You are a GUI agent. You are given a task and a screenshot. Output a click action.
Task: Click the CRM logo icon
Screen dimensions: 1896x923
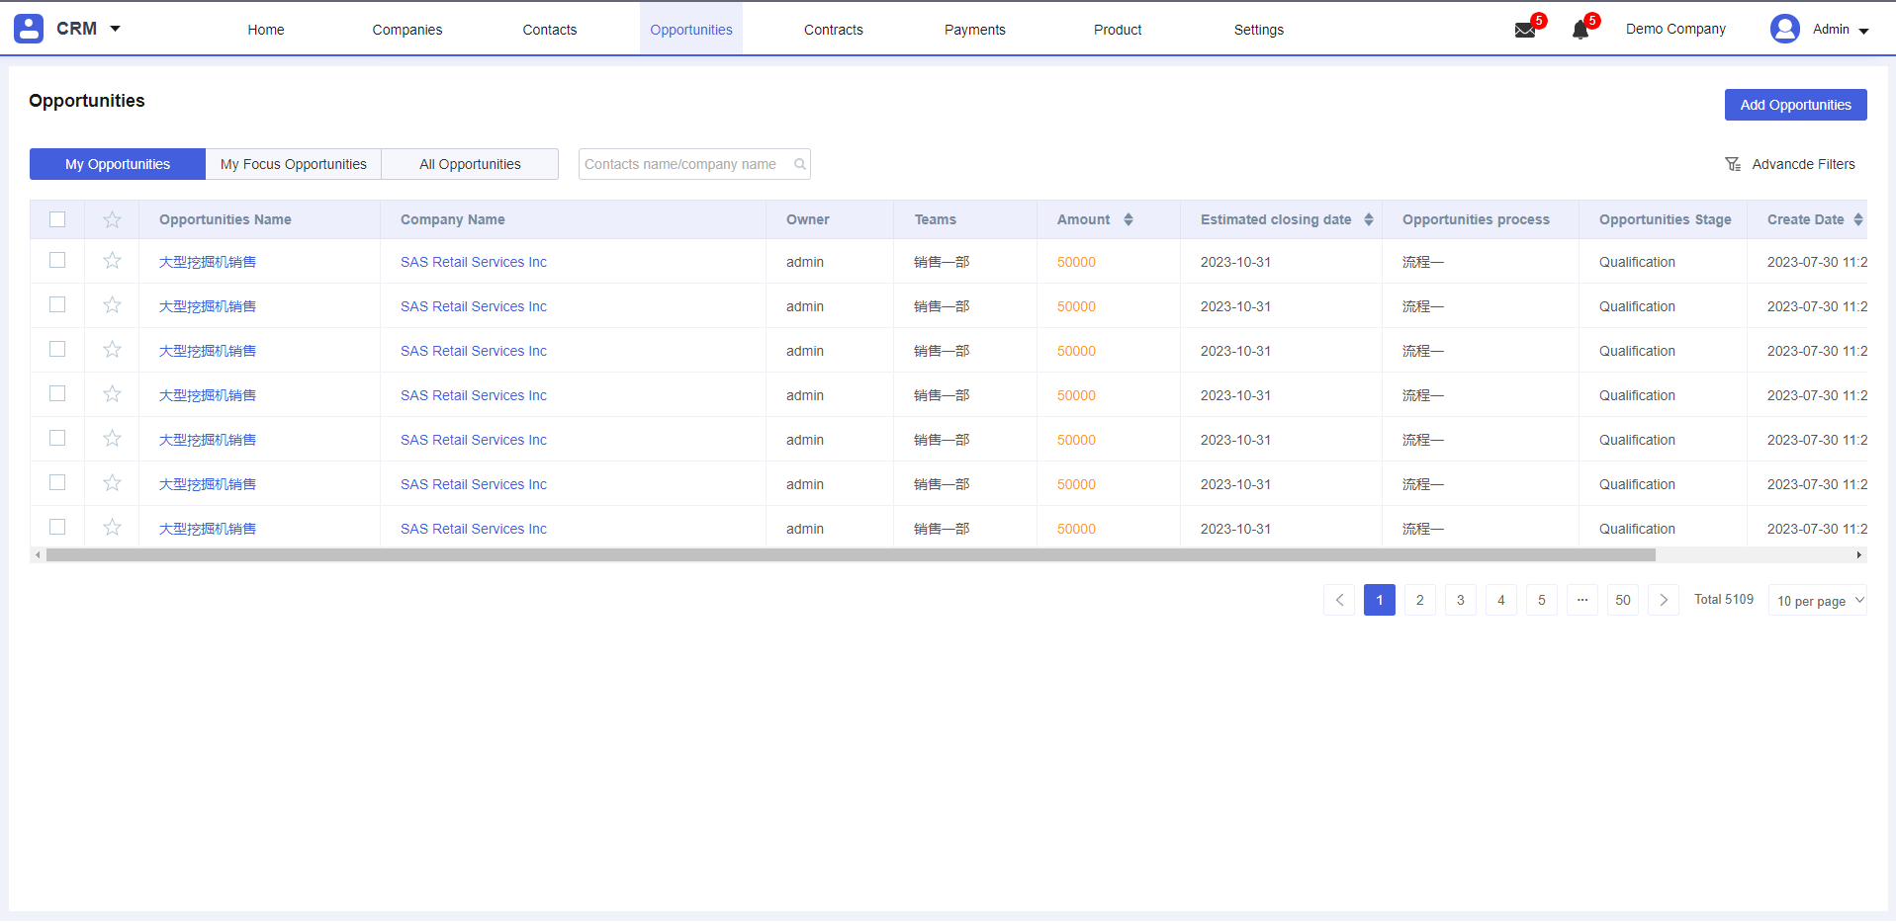[x=29, y=29]
